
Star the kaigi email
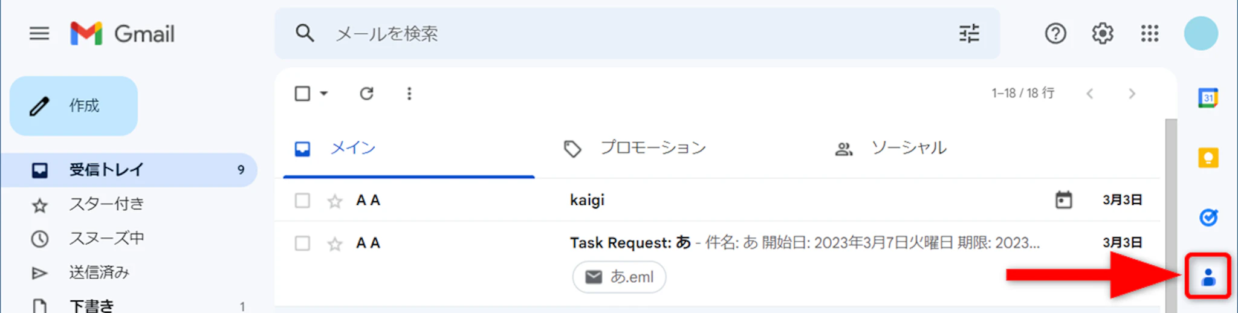pos(335,201)
